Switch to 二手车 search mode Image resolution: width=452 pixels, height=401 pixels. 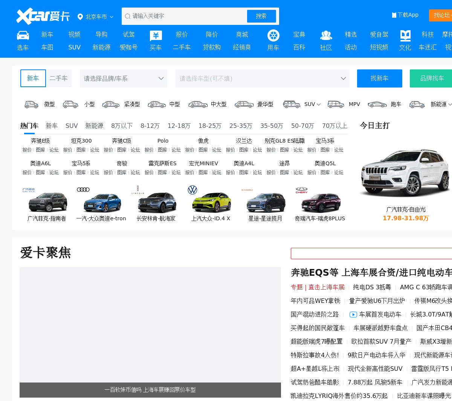(59, 78)
